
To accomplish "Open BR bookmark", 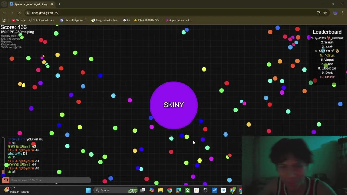I will pyautogui.click(x=127, y=20).
